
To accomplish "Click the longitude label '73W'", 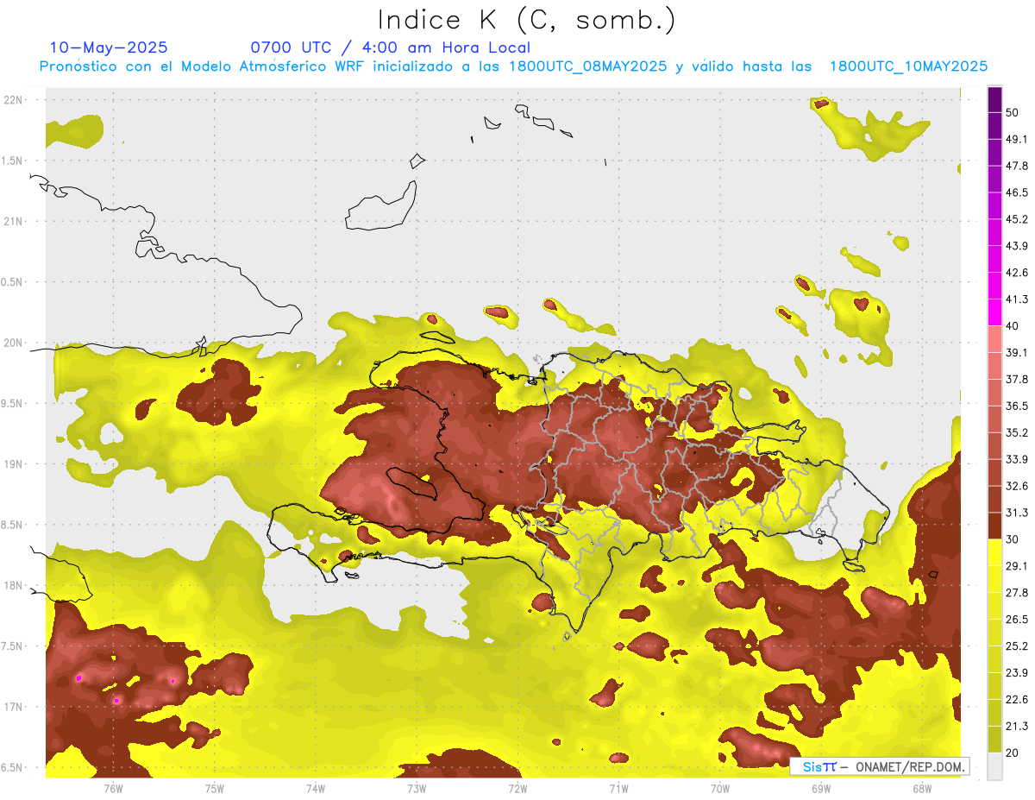I will [417, 788].
